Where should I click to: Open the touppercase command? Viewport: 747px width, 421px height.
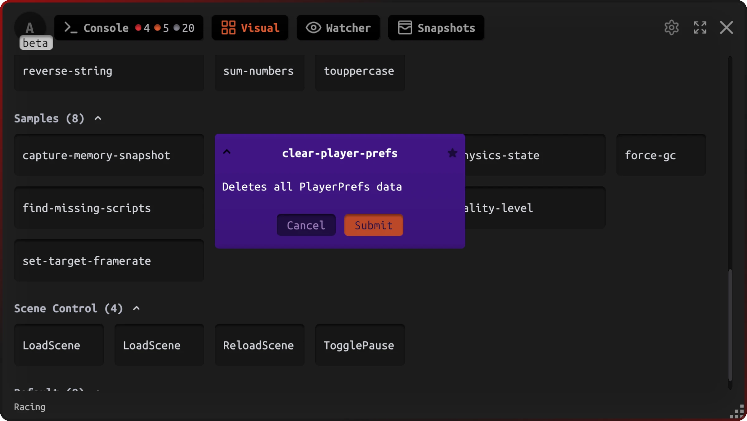tap(360, 73)
